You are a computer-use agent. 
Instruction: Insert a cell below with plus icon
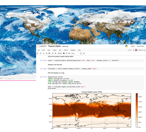pyautogui.click(x=41, y=53)
